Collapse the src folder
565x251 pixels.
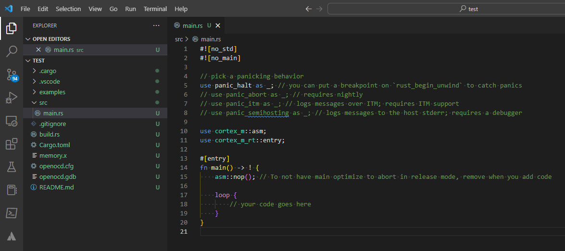pyautogui.click(x=43, y=103)
